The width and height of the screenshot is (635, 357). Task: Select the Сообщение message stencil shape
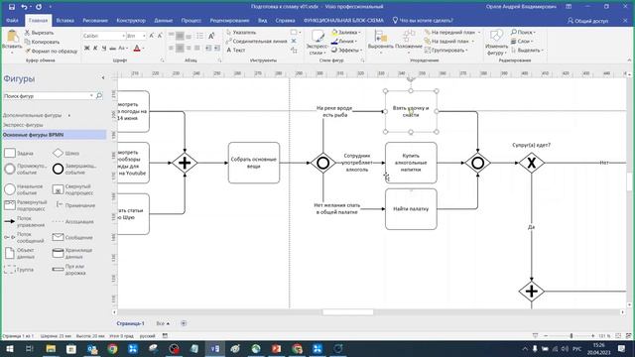(x=72, y=238)
